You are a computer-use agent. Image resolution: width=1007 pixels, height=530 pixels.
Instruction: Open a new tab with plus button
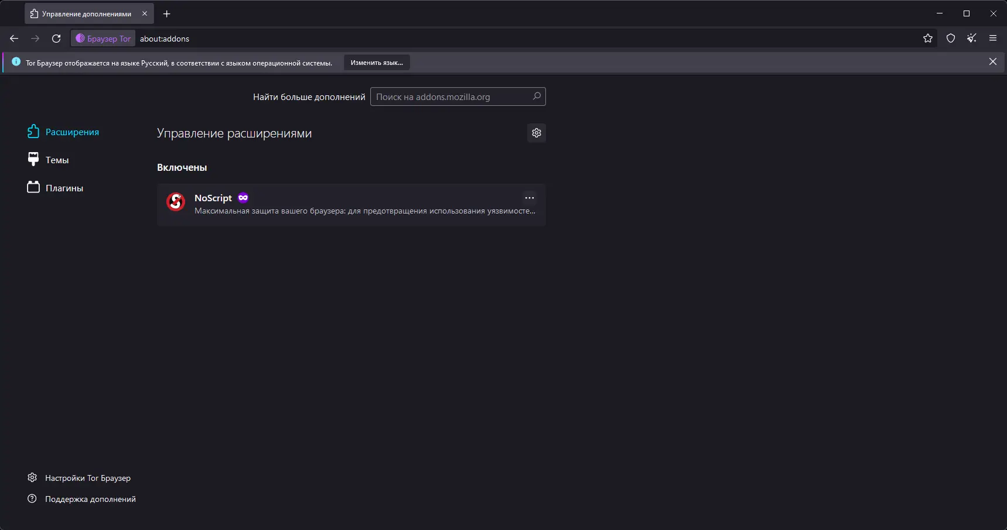tap(167, 14)
